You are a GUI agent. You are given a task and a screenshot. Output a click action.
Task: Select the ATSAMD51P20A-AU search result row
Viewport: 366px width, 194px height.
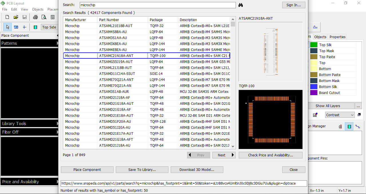point(123,121)
